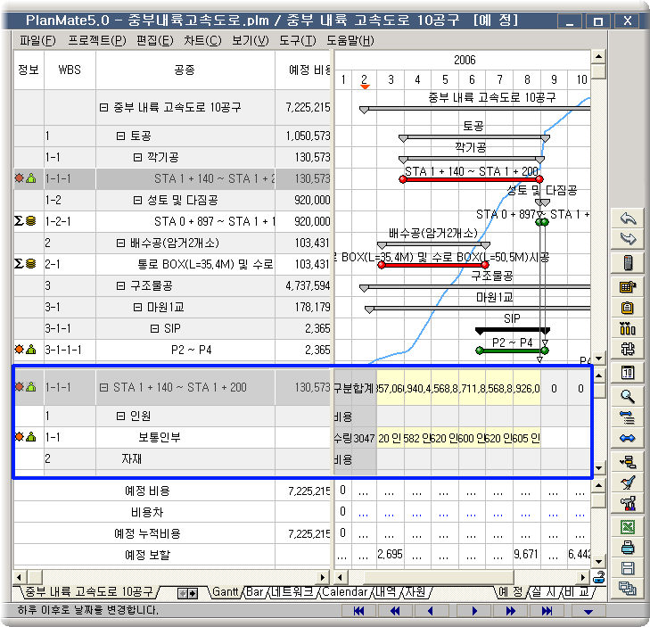Screen dimensions: 650x627
Task: Click the jump-to-last navigation button in status bar
Action: (547, 611)
